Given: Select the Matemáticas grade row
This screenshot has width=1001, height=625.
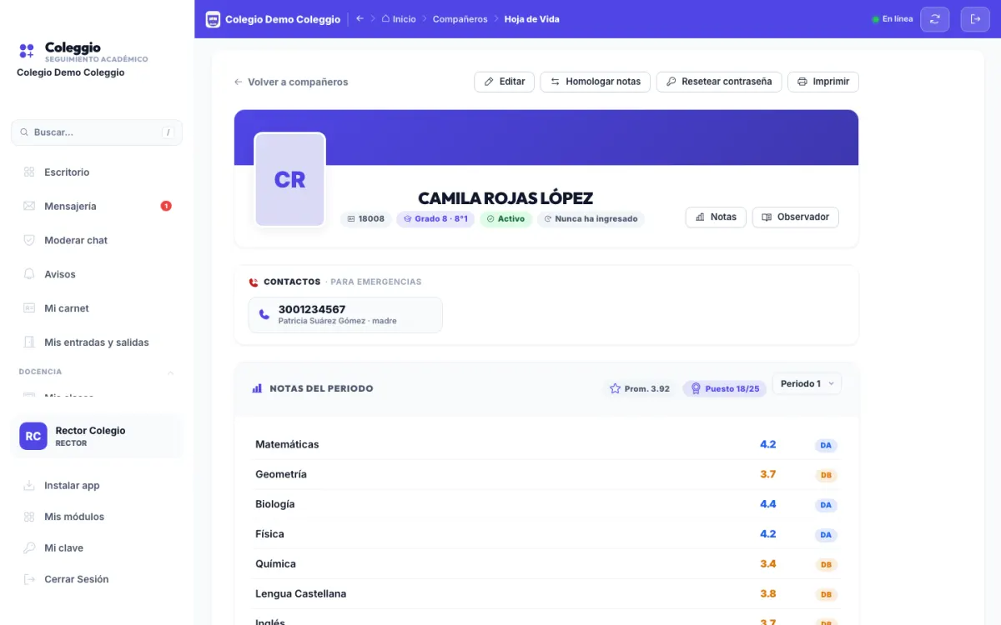Looking at the screenshot, I should [x=546, y=445].
